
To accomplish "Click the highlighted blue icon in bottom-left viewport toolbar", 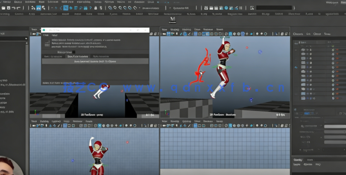I will pos(100,126).
